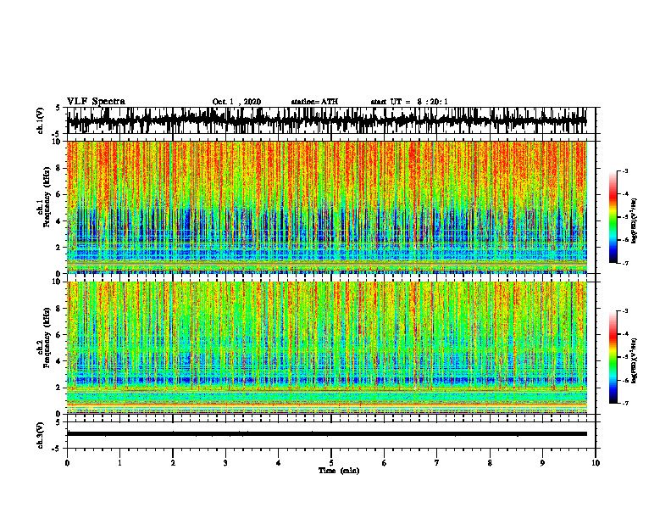Click the ch.2 frequency axis "8" tick label
The image size is (671, 519).
click(x=58, y=309)
